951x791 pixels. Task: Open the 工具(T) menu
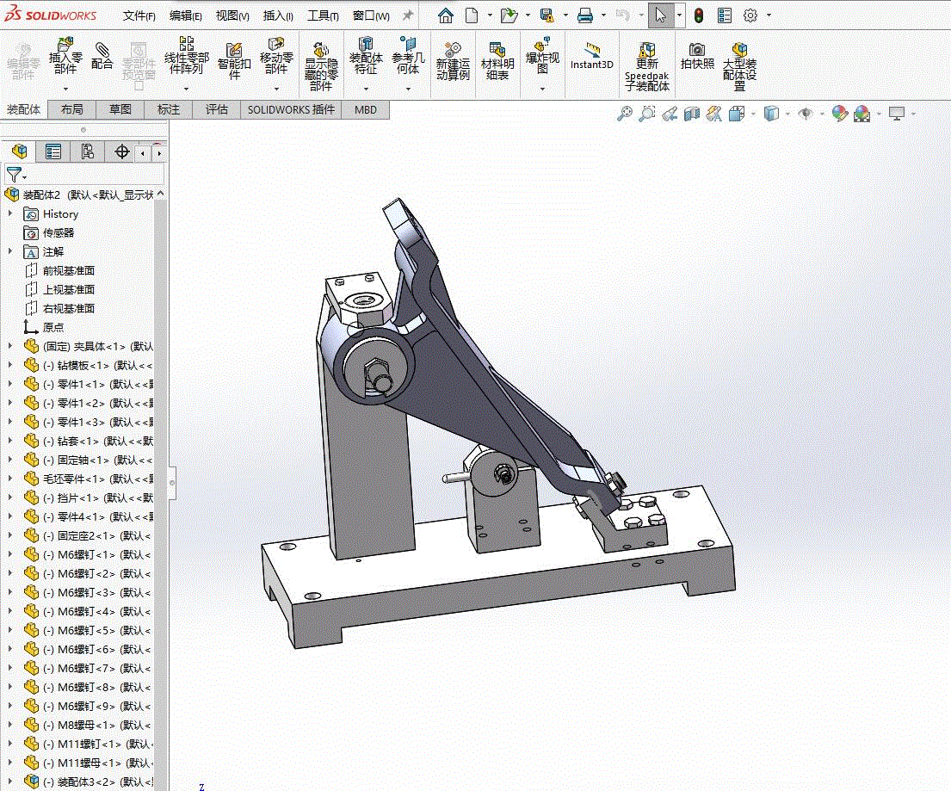323,15
